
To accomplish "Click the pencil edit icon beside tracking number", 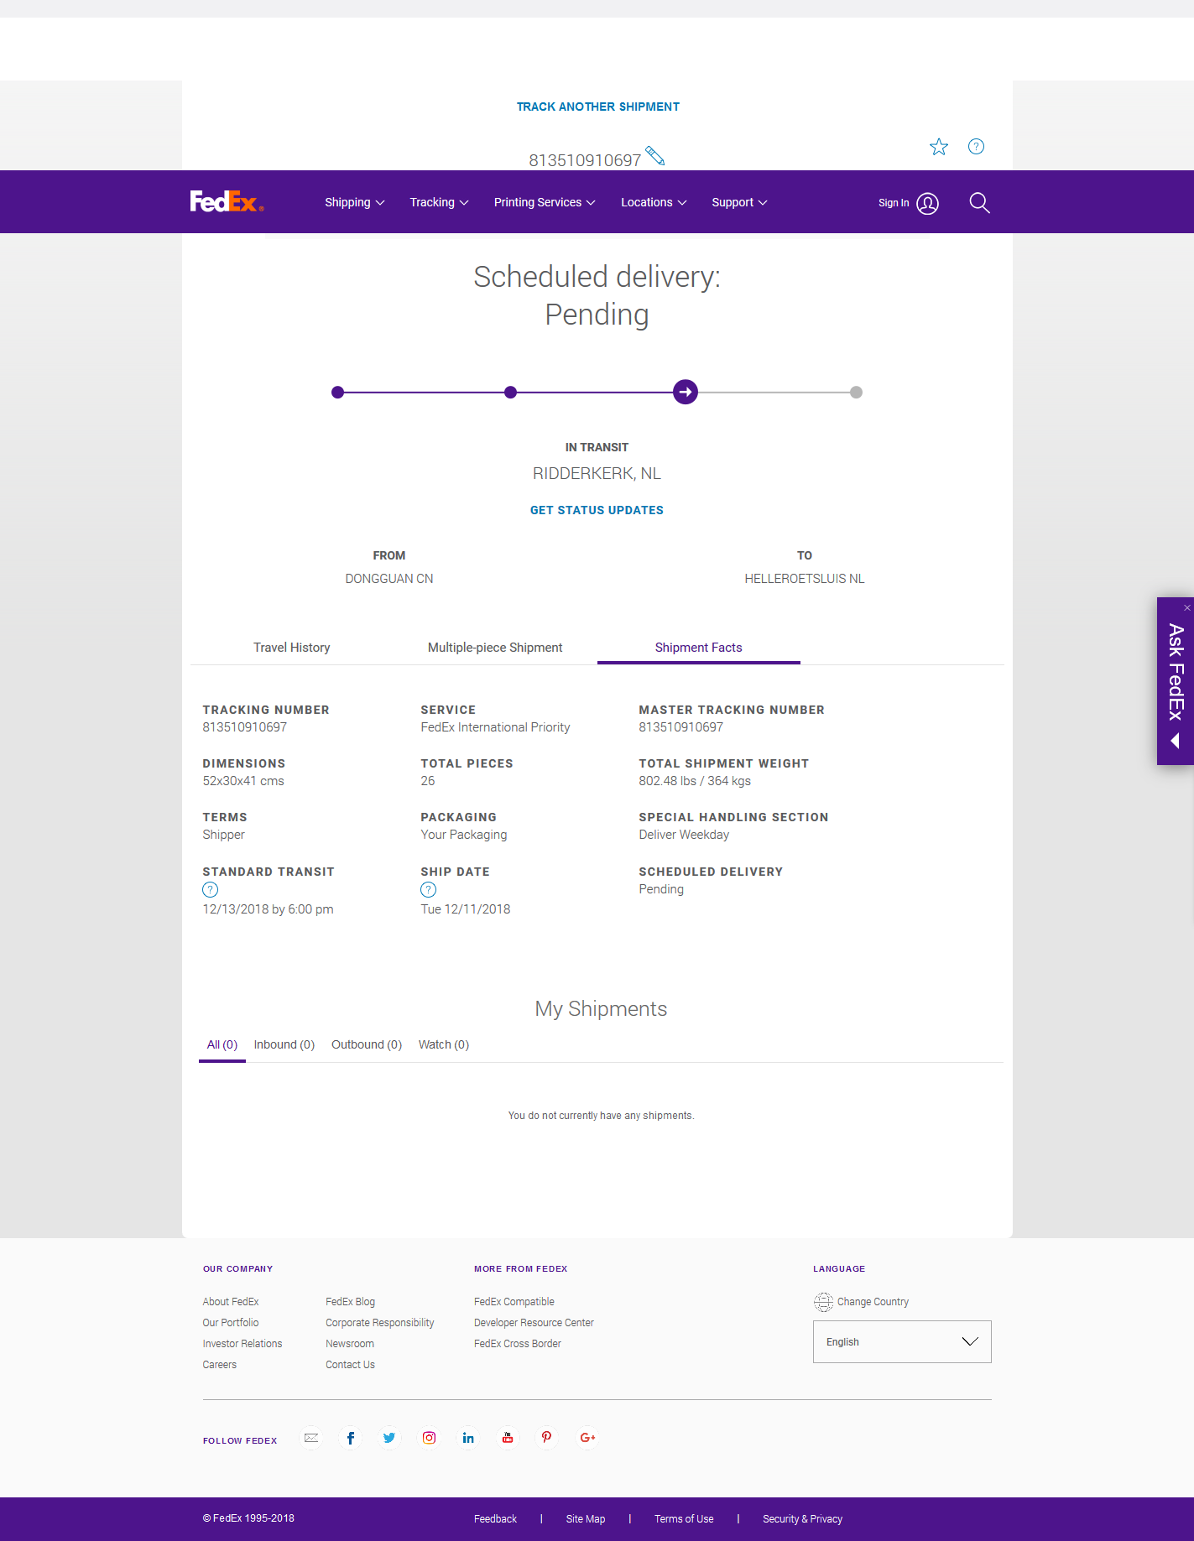I will (655, 156).
